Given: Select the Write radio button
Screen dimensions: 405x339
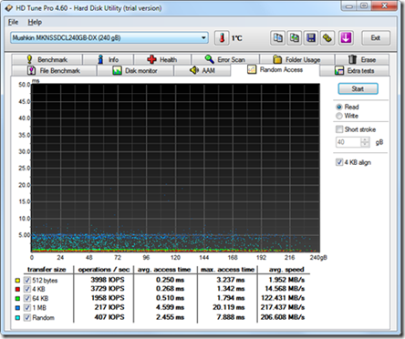Looking at the screenshot, I should [339, 116].
